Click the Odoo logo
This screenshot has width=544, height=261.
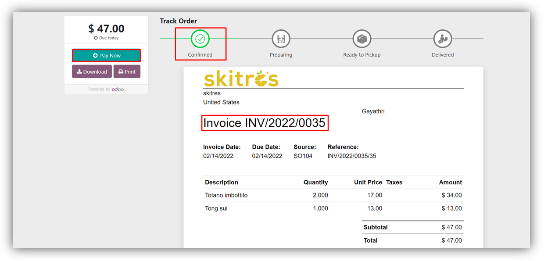(x=118, y=89)
